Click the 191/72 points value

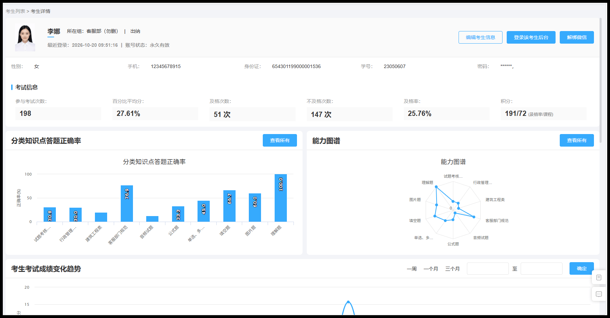click(x=515, y=113)
